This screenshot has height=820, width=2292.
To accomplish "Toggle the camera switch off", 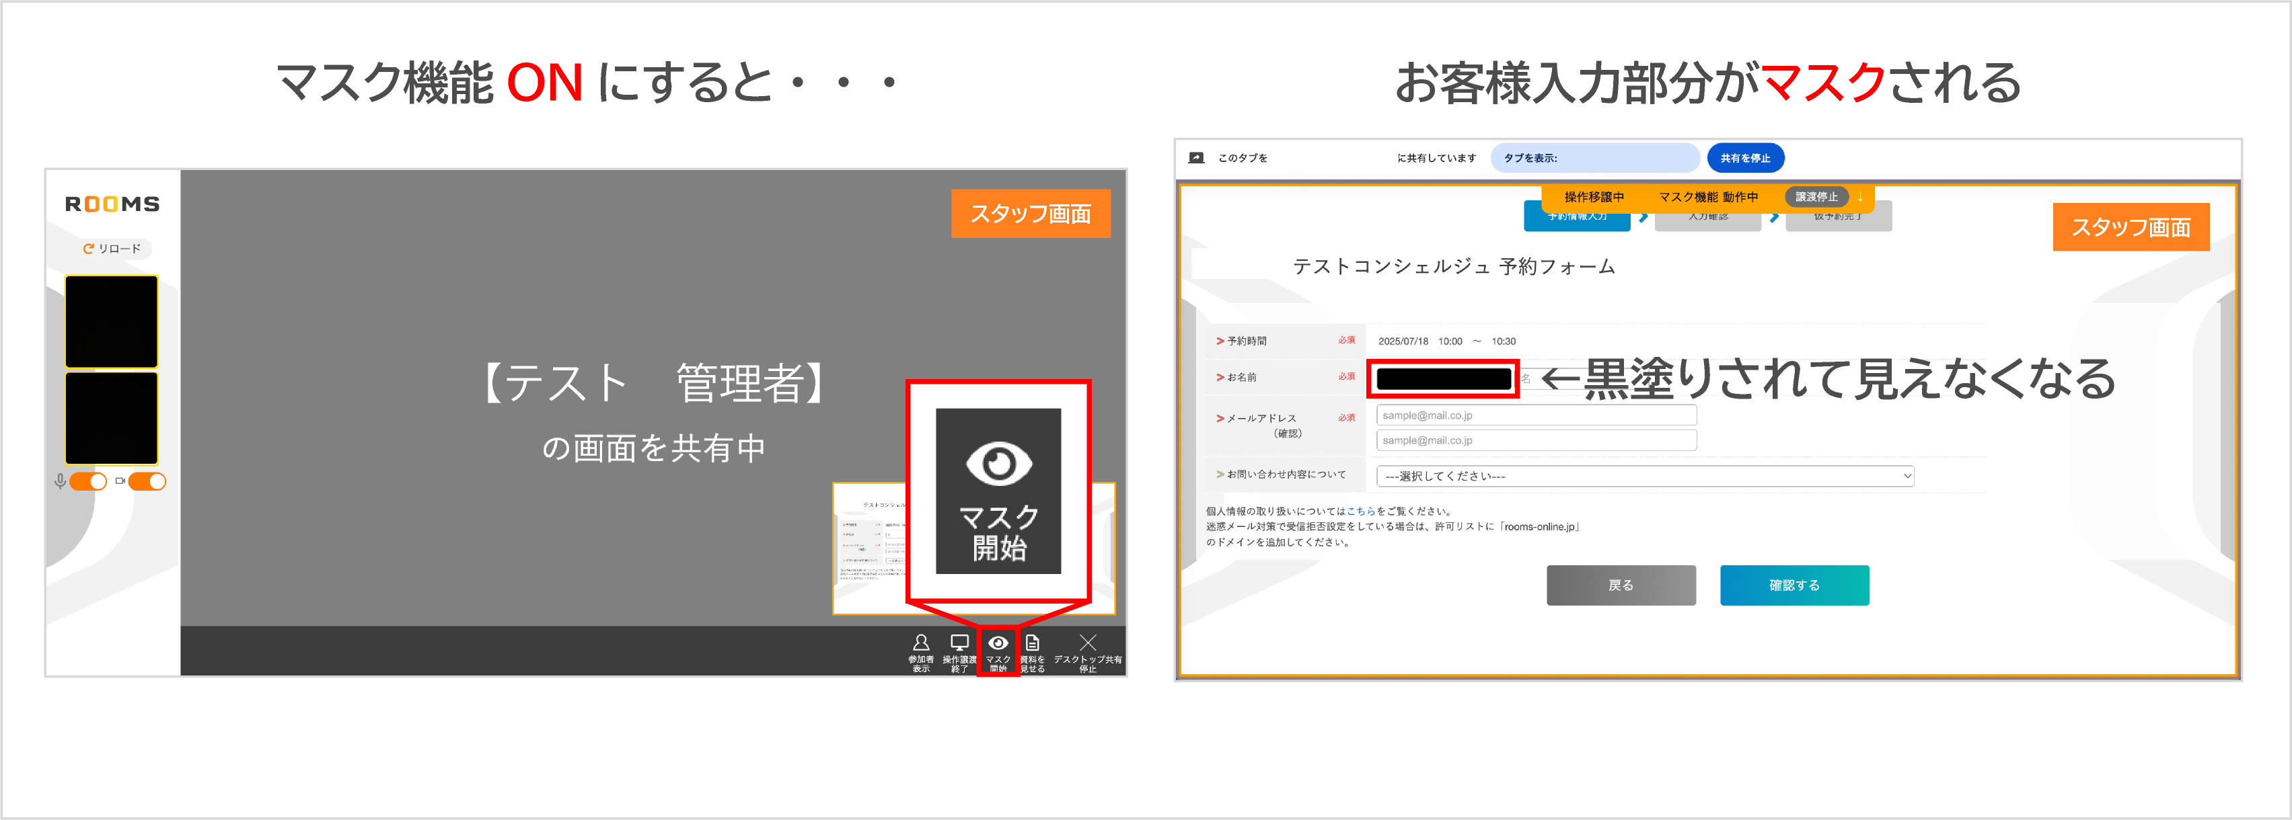I will (x=147, y=481).
